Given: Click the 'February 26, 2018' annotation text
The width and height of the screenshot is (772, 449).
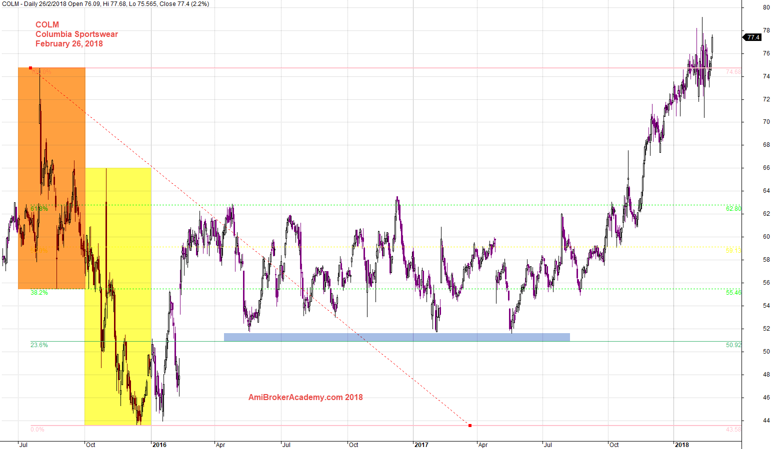Looking at the screenshot, I should click(x=69, y=43).
